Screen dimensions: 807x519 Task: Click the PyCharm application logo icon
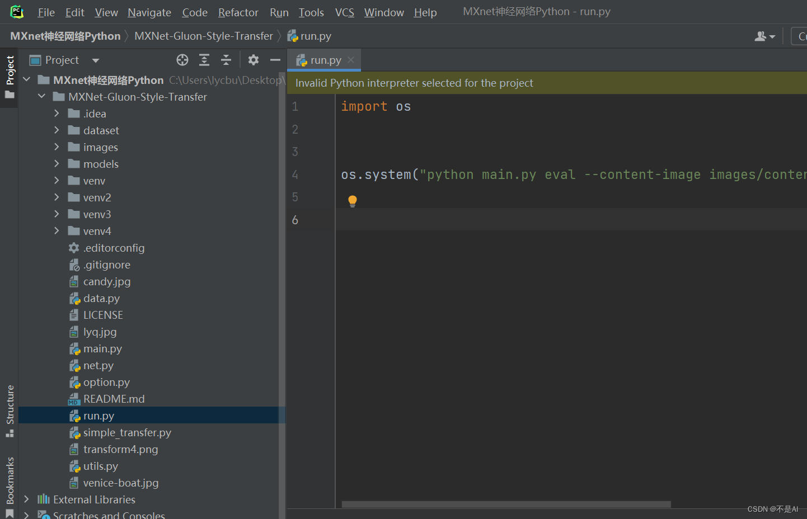pos(17,11)
